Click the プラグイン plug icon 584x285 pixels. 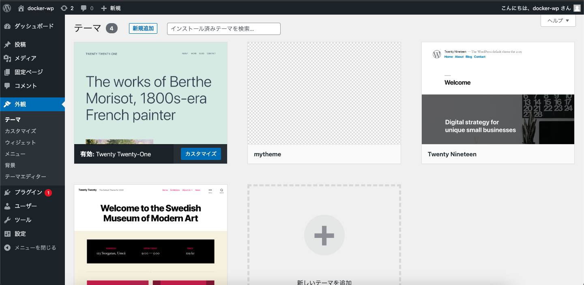click(x=7, y=192)
